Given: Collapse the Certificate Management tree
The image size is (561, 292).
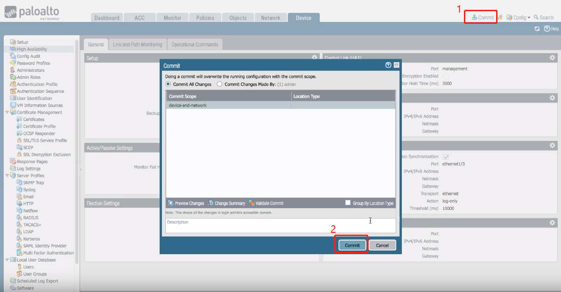Looking at the screenshot, I should pyautogui.click(x=7, y=112).
